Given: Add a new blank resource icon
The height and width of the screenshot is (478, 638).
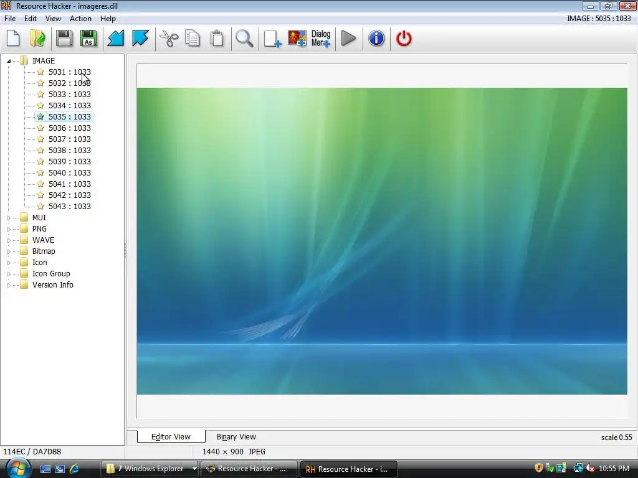Looking at the screenshot, I should pyautogui.click(x=272, y=39).
